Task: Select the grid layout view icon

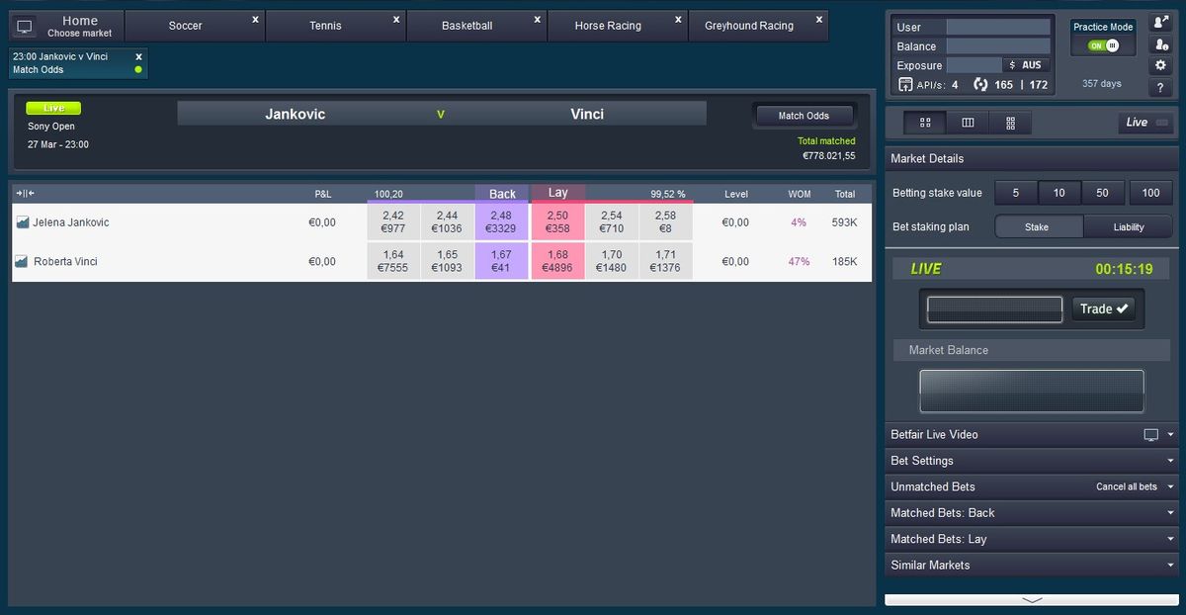Action: click(x=925, y=123)
